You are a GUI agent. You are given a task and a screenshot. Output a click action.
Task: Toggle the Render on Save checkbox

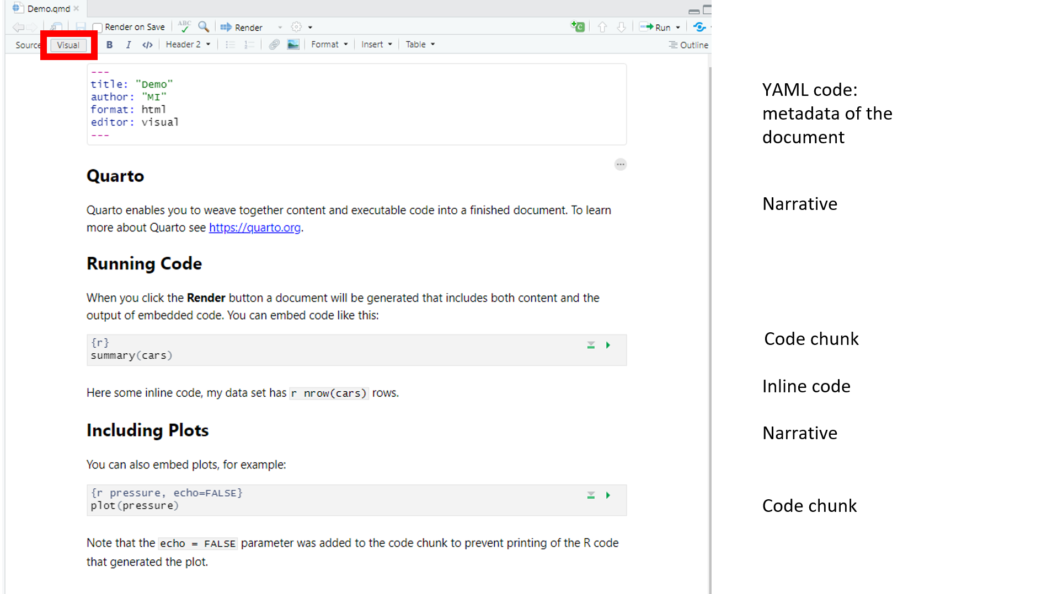[x=98, y=27]
